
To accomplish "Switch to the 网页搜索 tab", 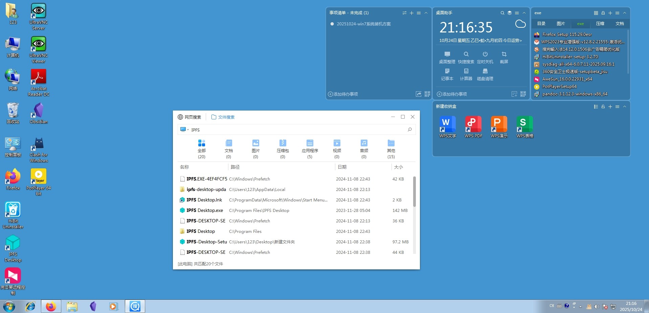I will [189, 117].
